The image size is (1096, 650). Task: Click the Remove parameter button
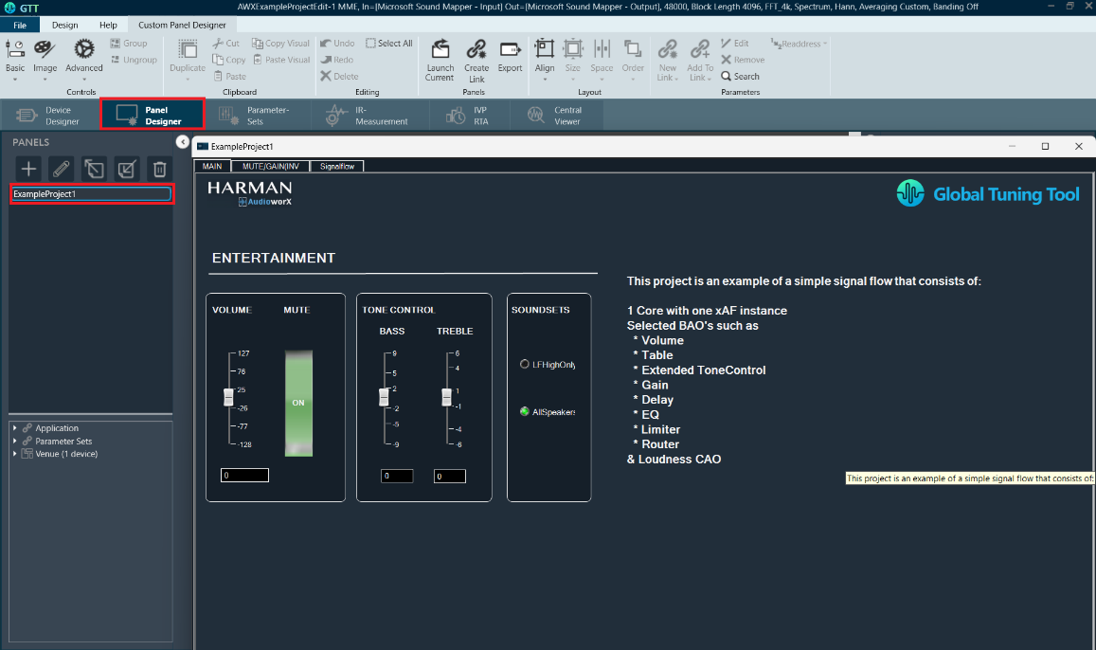743,60
